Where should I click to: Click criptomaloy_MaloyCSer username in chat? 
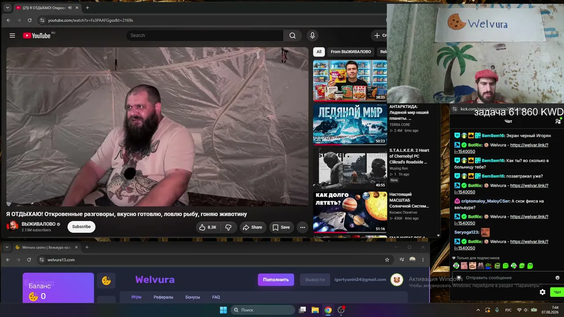(485, 201)
